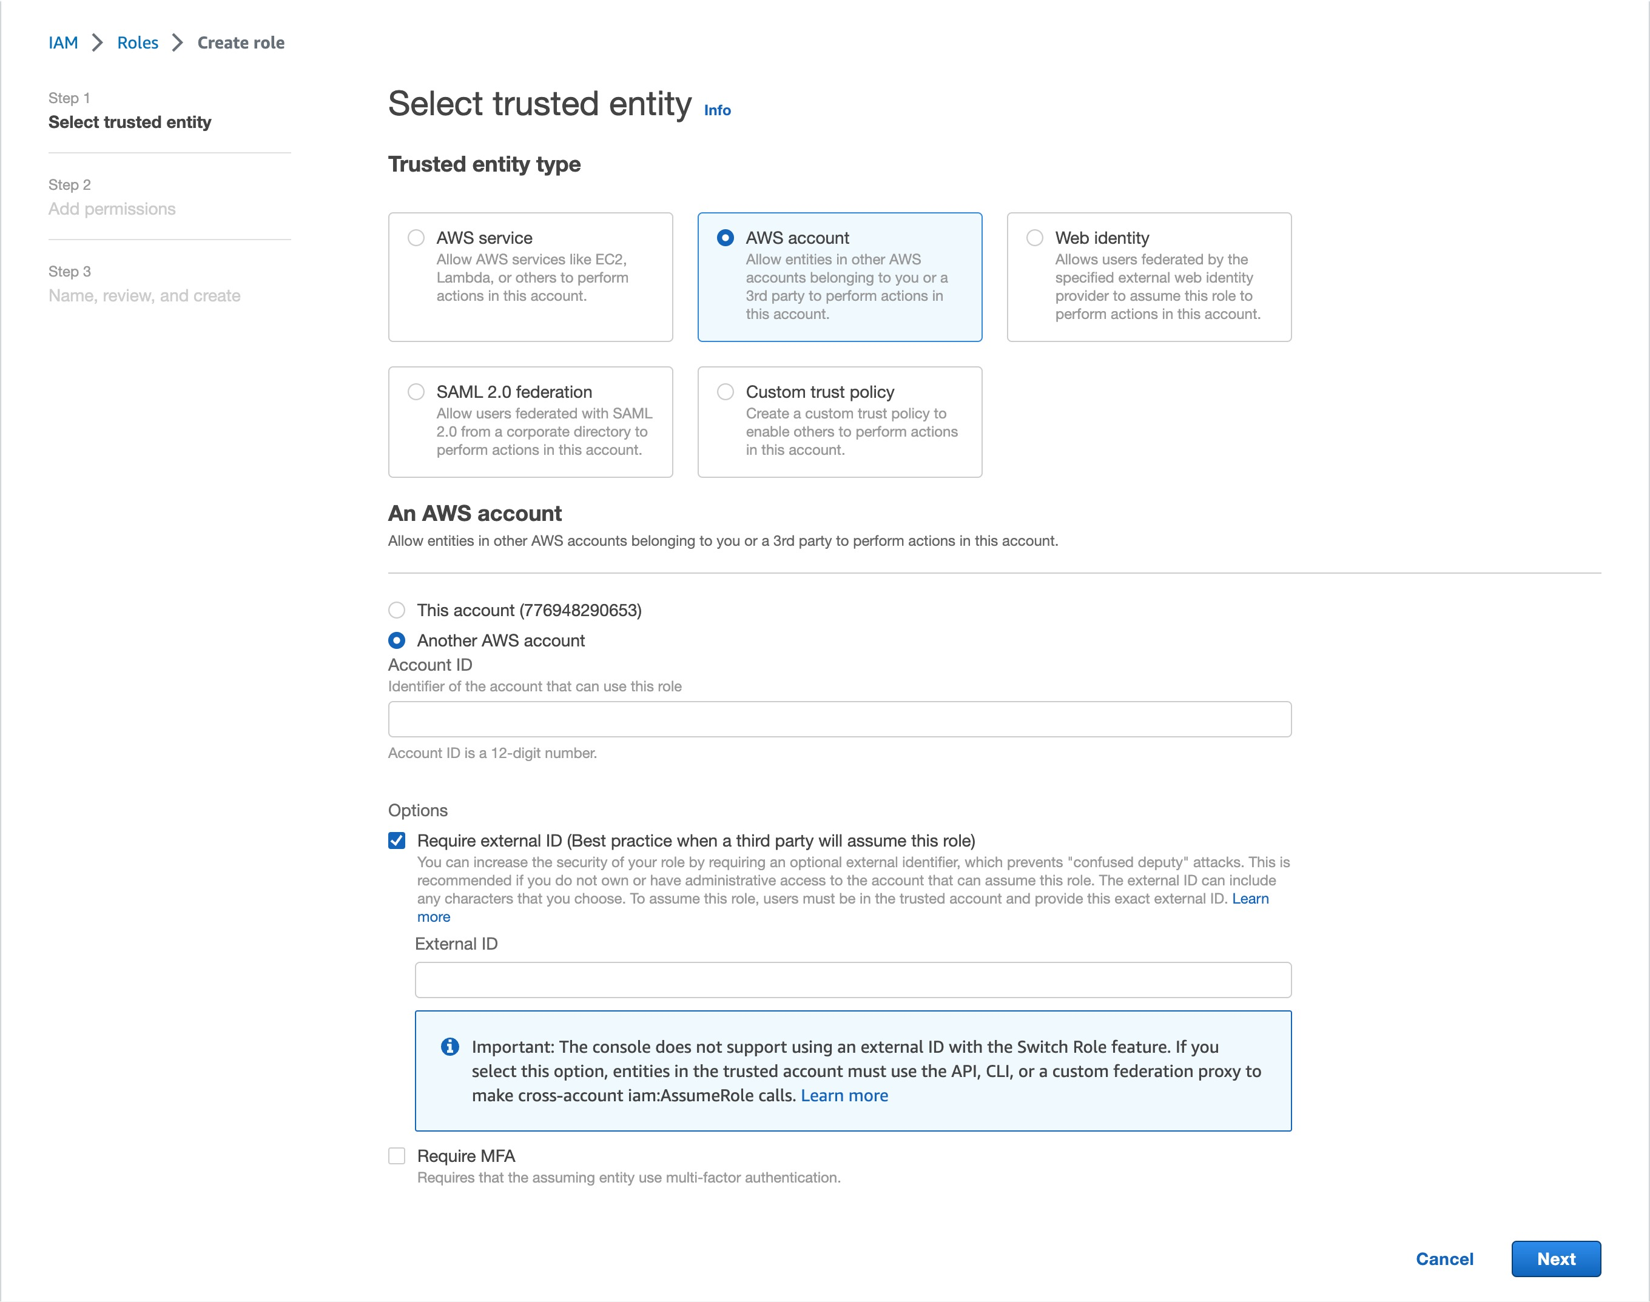This screenshot has width=1650, height=1302.
Task: Go to Roles via breadcrumb
Action: pos(137,42)
